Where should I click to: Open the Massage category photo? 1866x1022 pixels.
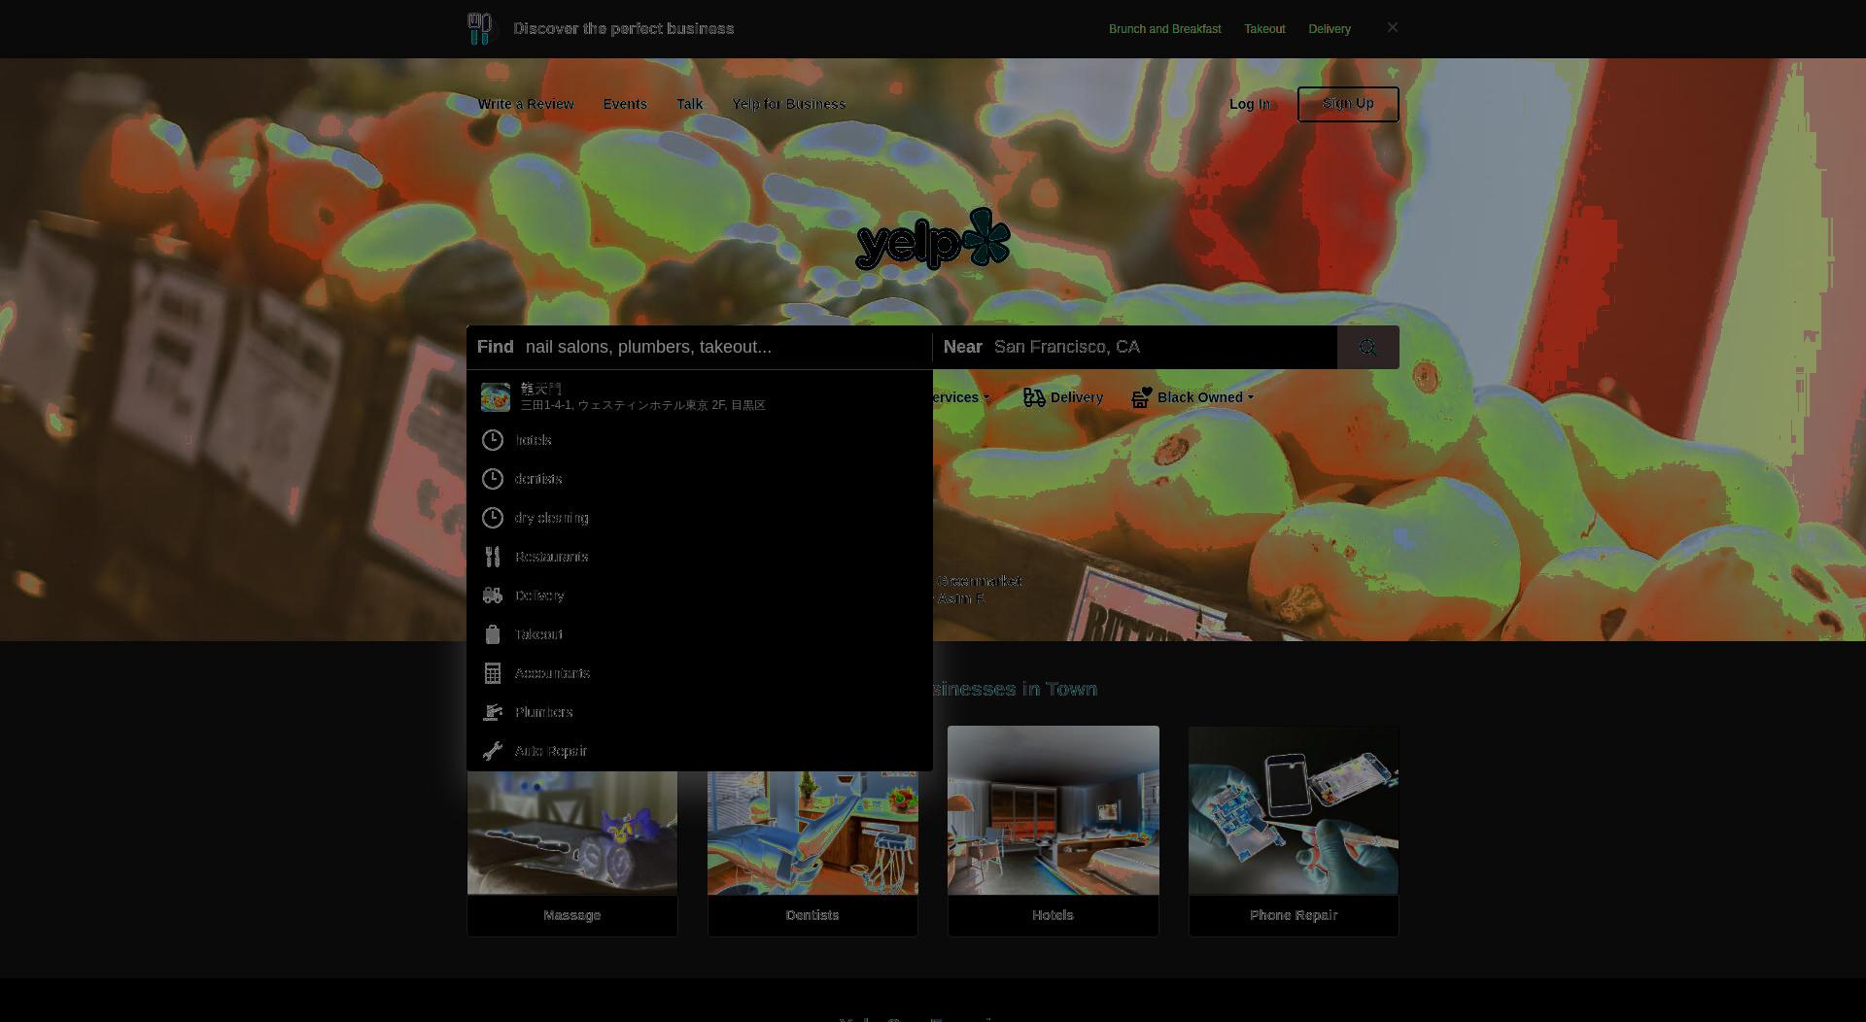pos(572,833)
